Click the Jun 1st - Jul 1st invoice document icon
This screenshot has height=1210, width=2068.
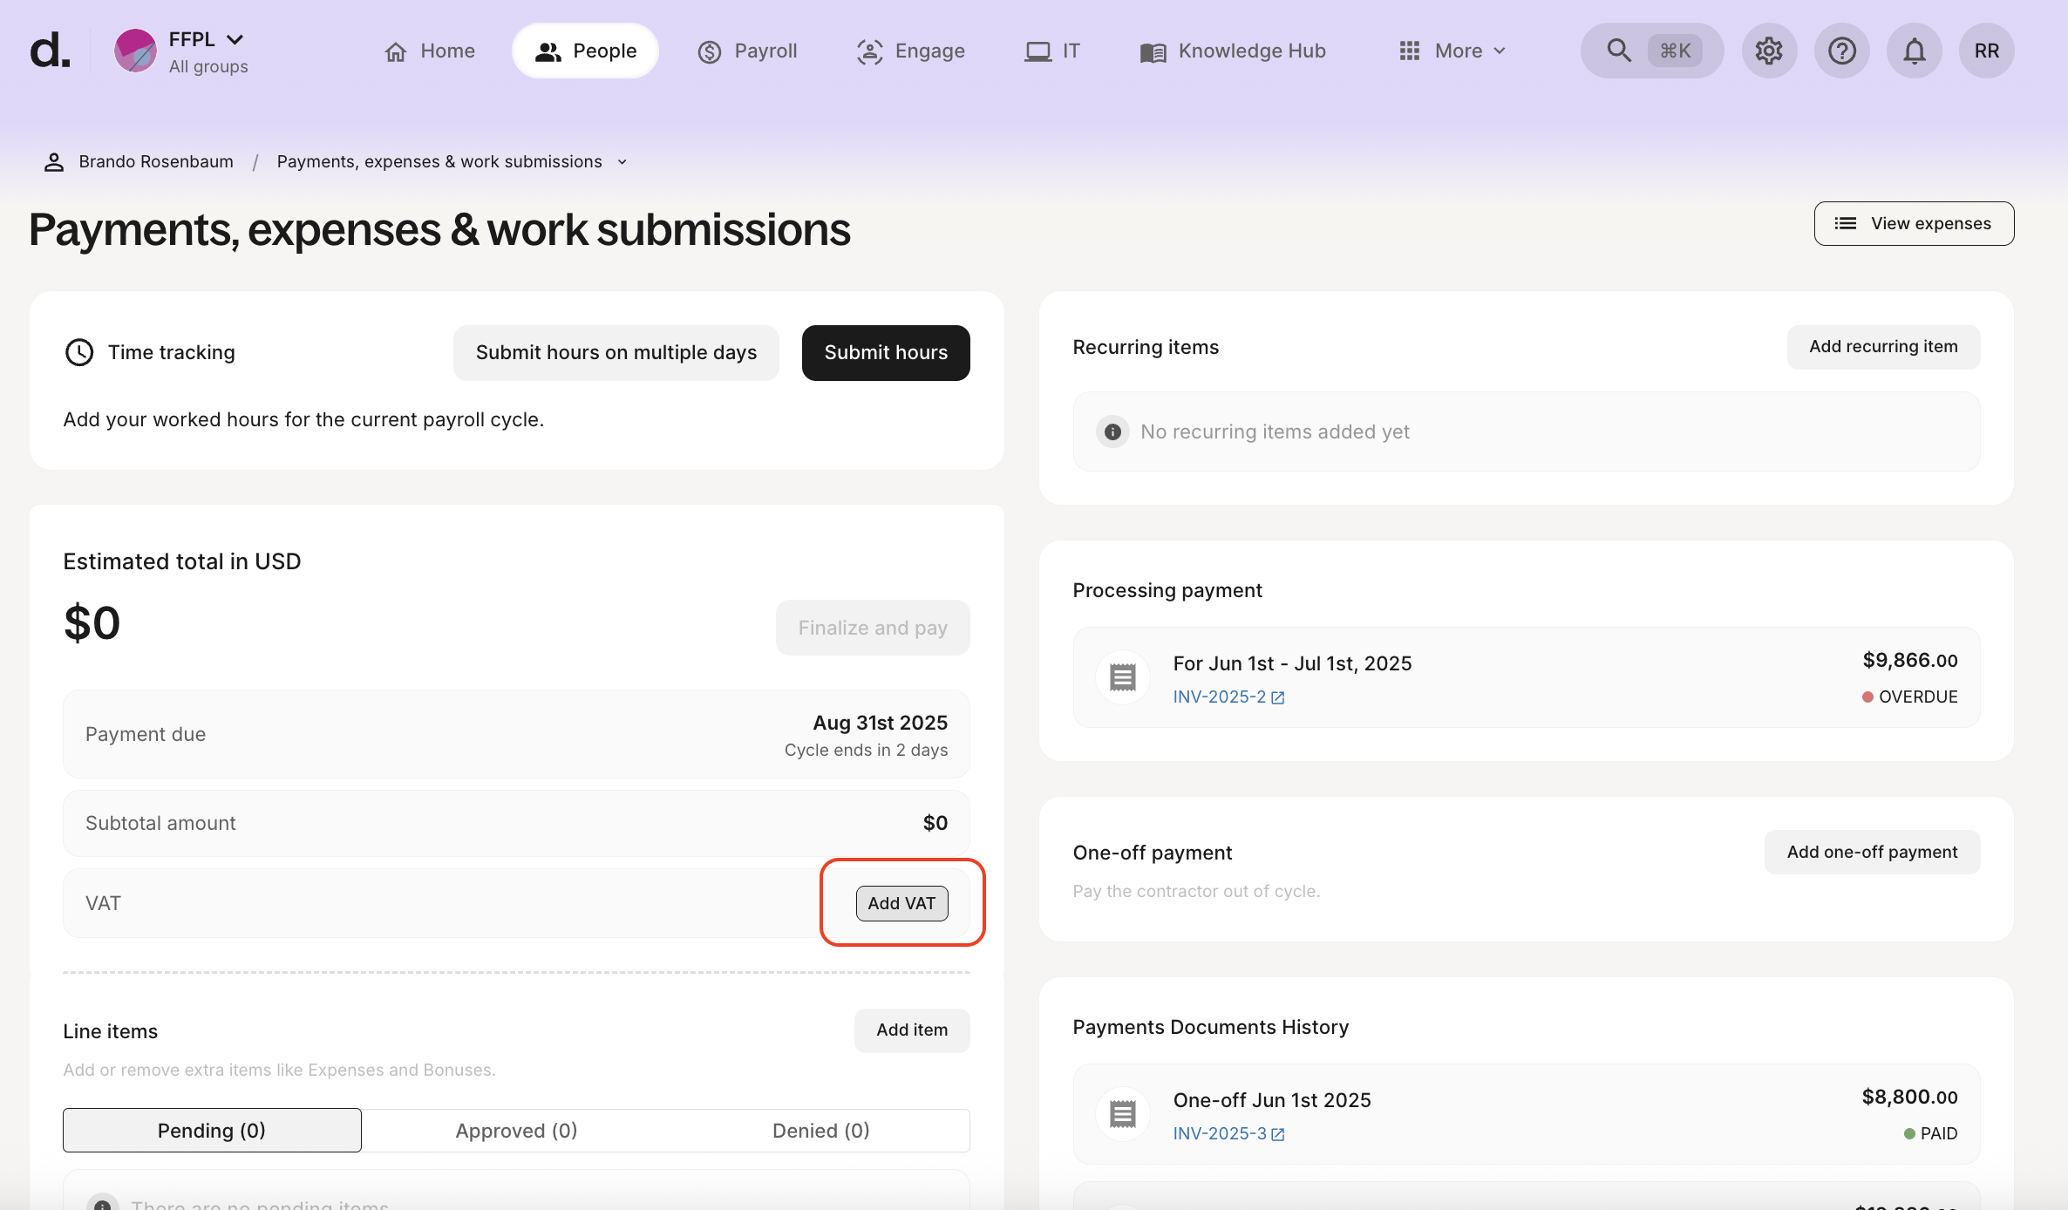click(x=1122, y=677)
